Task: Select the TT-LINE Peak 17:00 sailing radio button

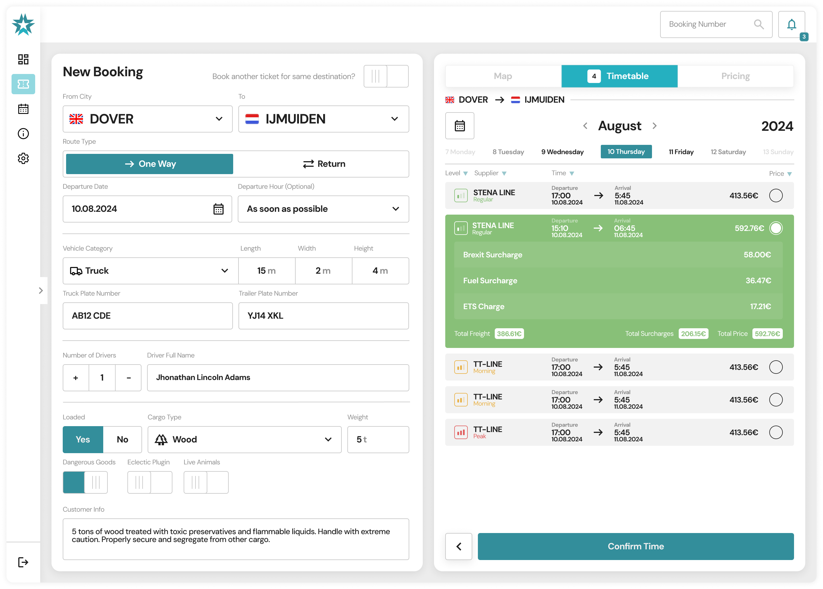Action: (776, 432)
